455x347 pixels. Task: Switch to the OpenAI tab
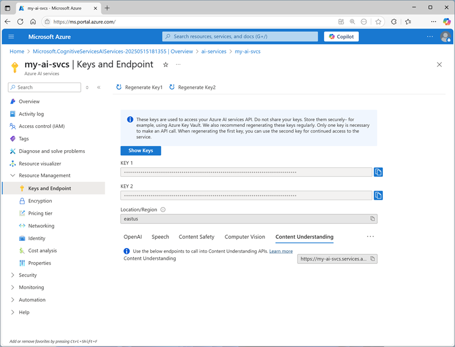pyautogui.click(x=133, y=237)
